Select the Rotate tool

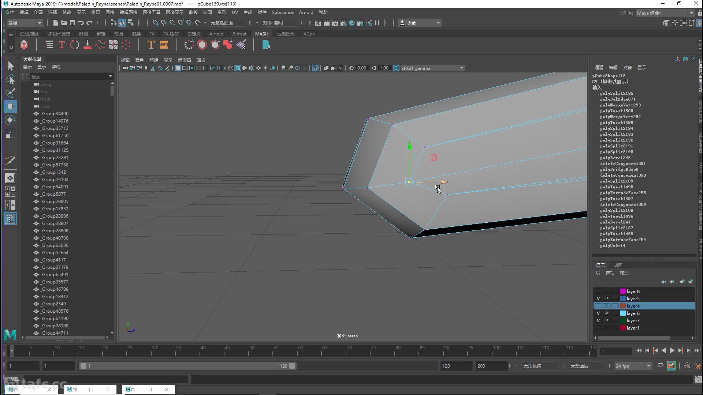(10, 120)
